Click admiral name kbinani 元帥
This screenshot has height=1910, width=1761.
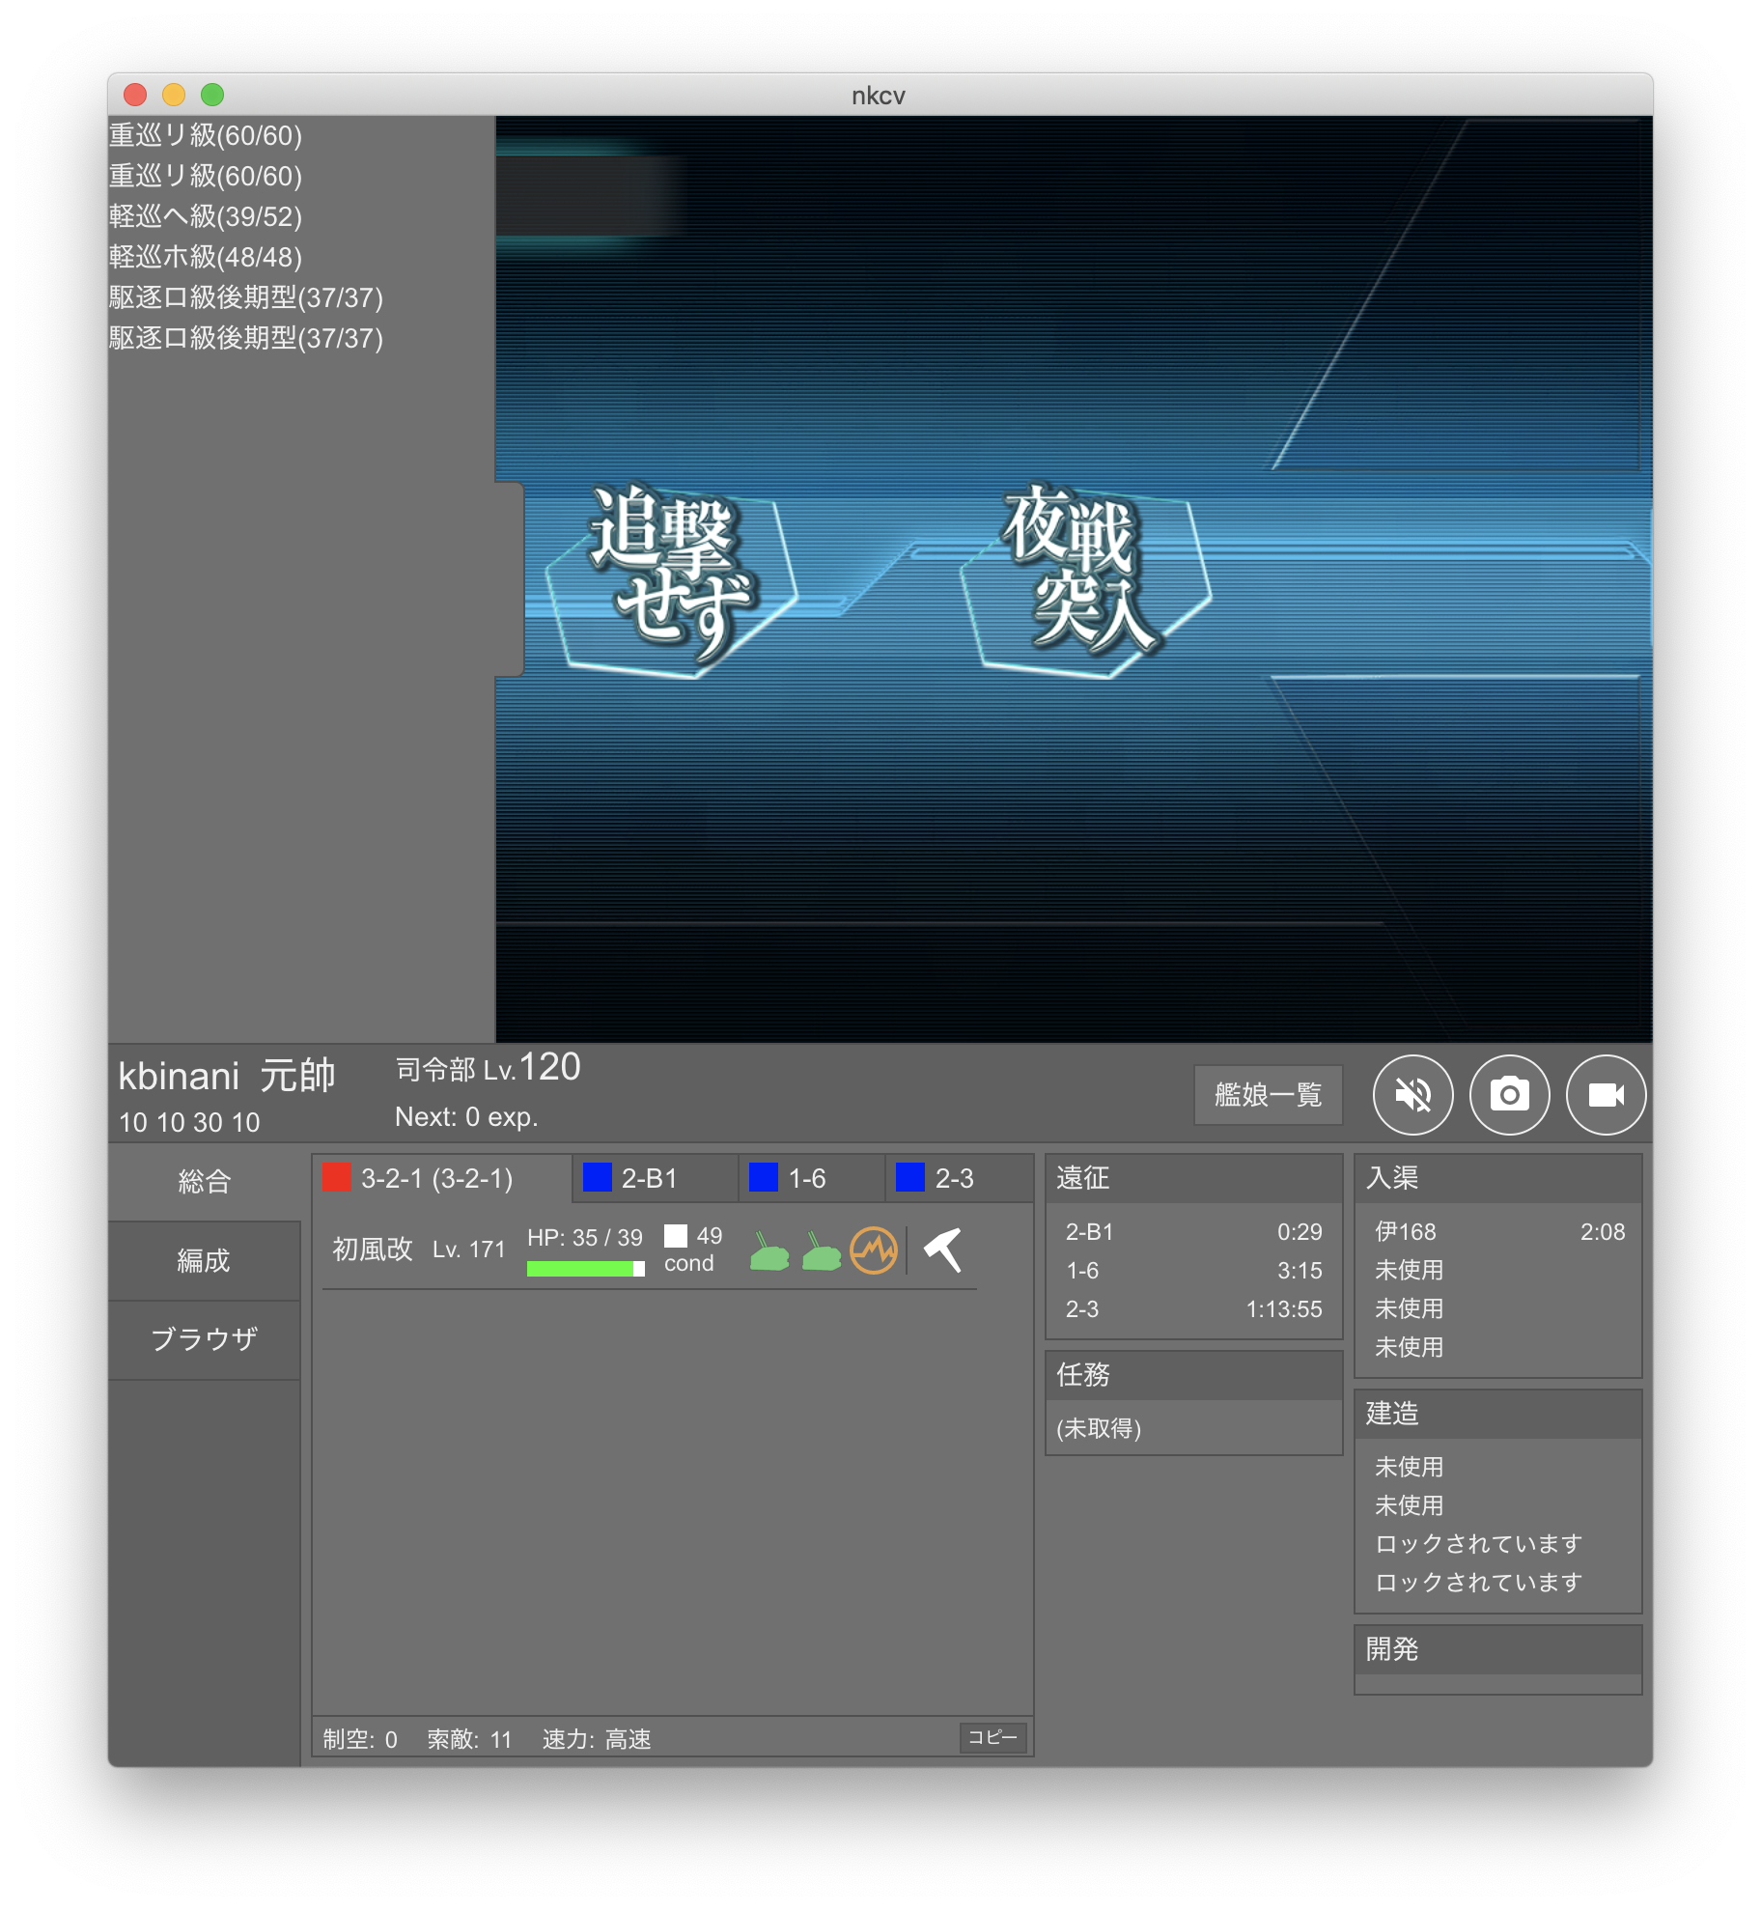tap(226, 1075)
